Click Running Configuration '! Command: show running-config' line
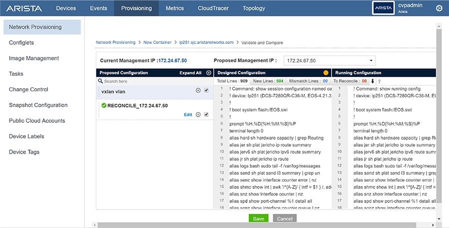Viewport: 449px width, 228px height. (387, 89)
